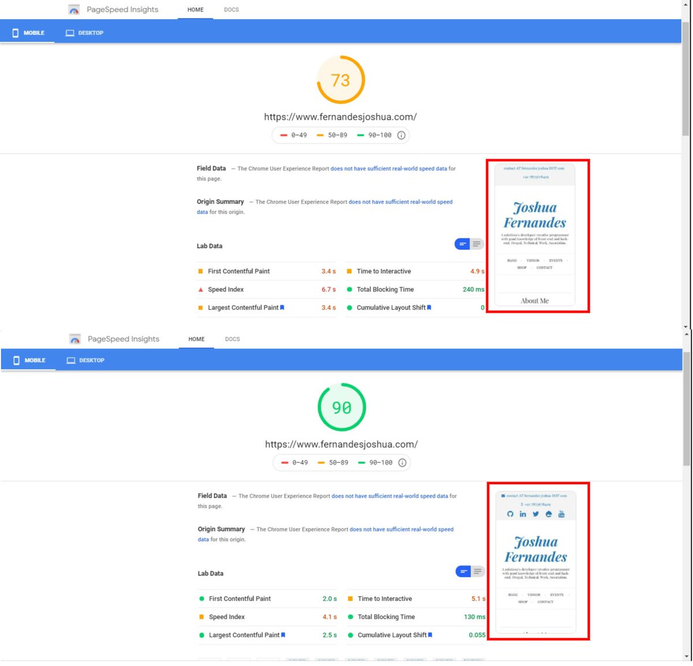693x666 pixels.
Task: Click scrollbar down arrow beside the 73-score report
Action: point(686,326)
